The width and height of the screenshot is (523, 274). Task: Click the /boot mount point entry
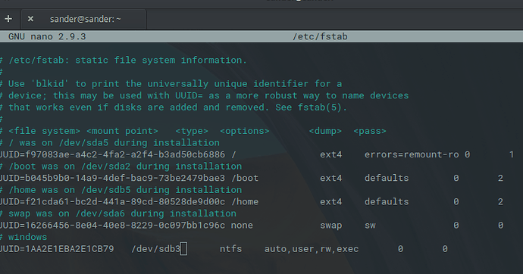point(245,178)
